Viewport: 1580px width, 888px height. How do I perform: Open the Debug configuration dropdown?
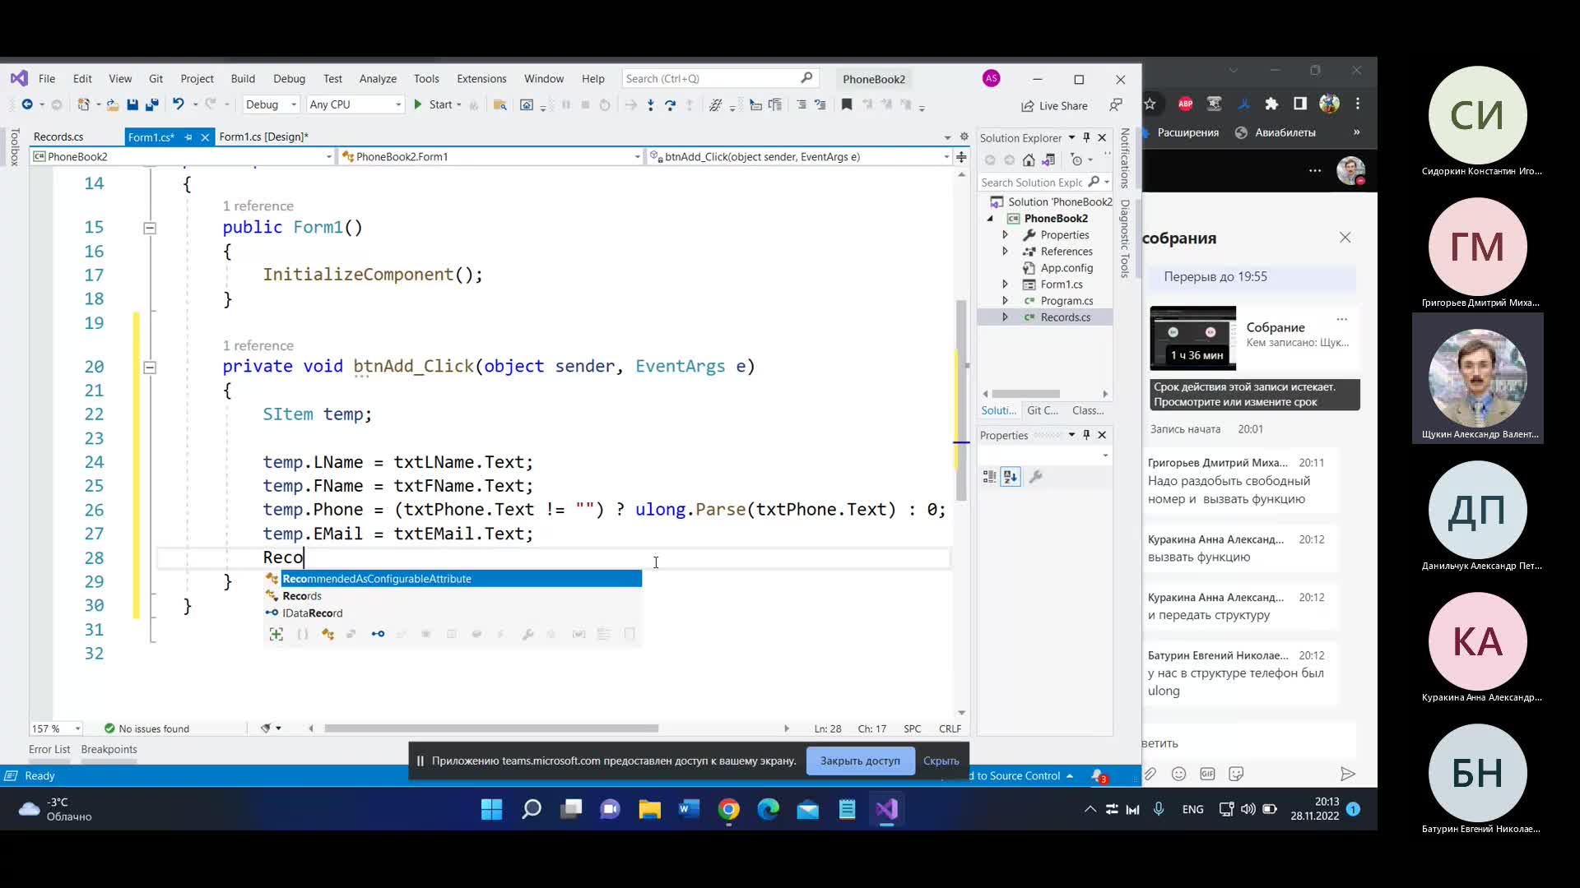click(x=271, y=104)
